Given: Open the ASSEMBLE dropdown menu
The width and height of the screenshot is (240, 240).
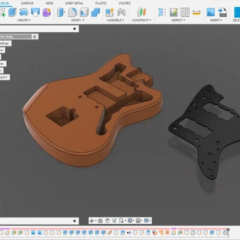Looking at the screenshot, I should [115, 20].
